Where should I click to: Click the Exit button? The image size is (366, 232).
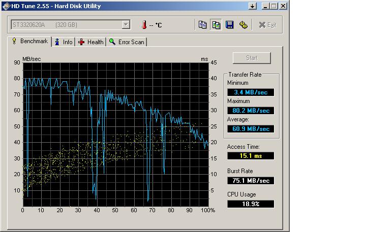pyautogui.click(x=267, y=25)
